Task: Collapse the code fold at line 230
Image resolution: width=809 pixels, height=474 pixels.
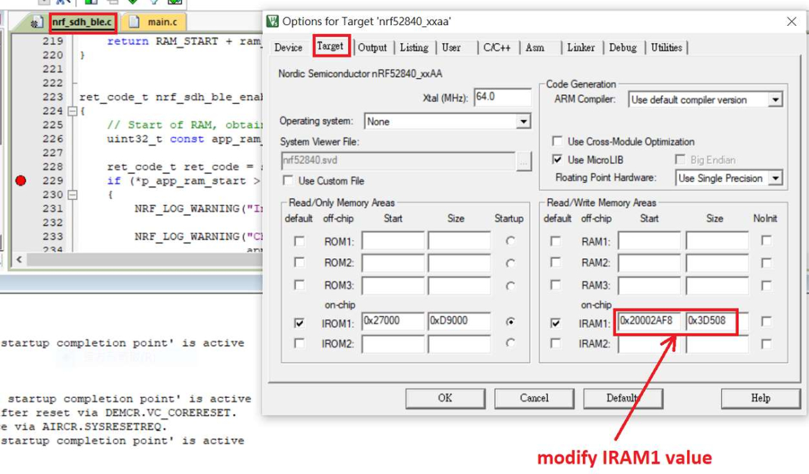Action: 73,195
